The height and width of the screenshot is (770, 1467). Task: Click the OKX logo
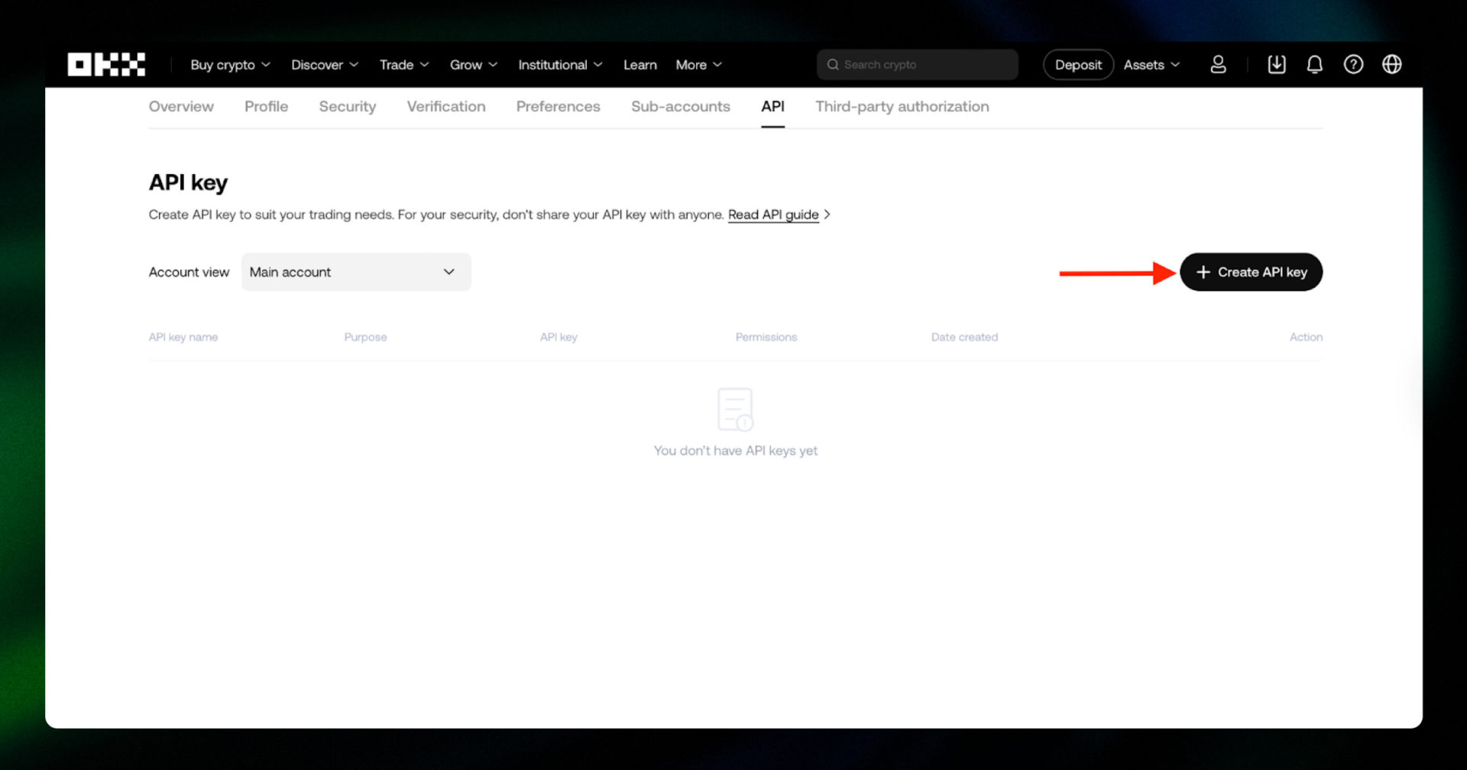point(106,65)
